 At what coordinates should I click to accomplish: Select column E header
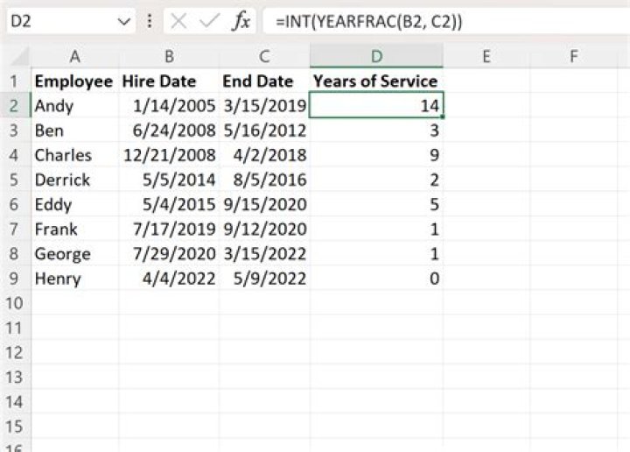(x=486, y=56)
